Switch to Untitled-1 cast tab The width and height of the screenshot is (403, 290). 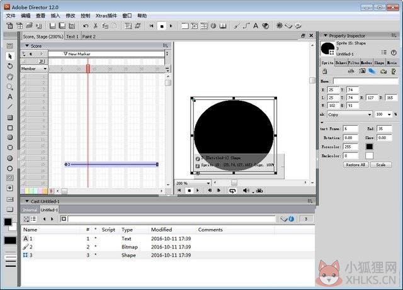[x=49, y=209]
